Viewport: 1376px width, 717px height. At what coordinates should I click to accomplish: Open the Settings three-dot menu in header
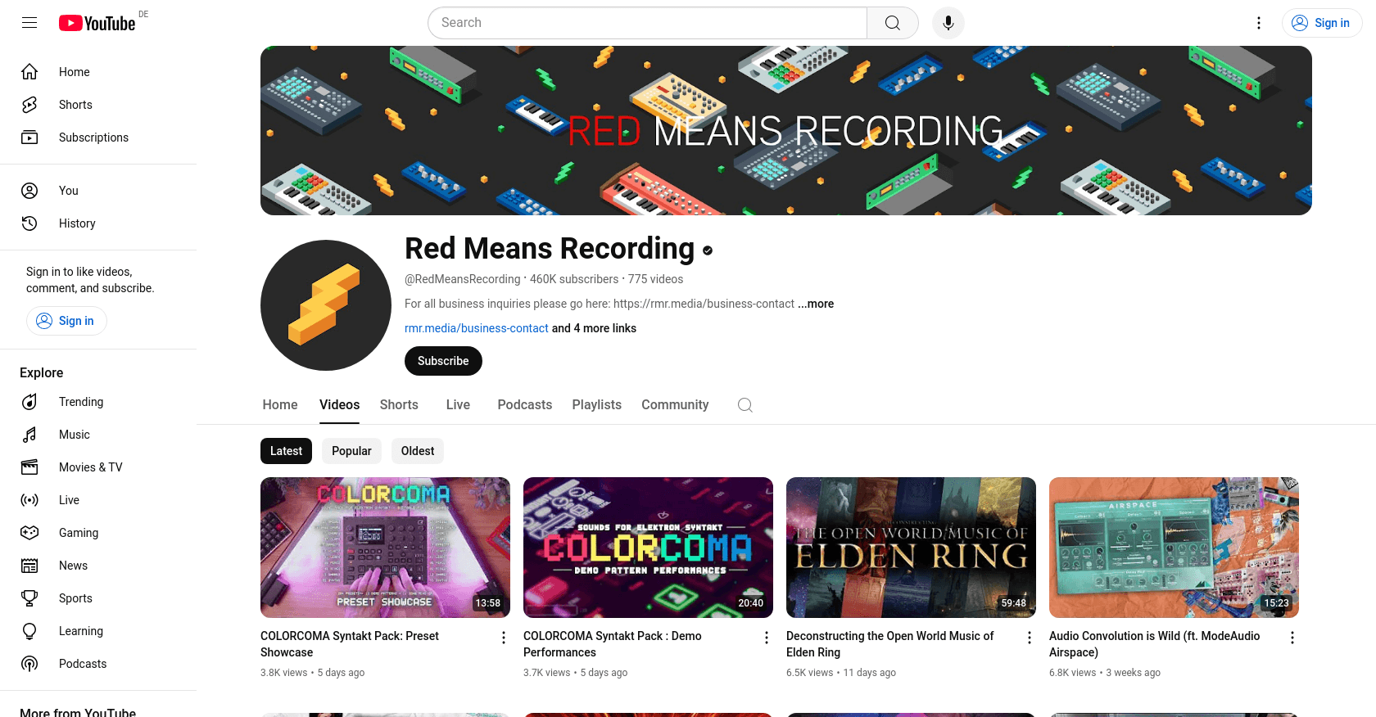coord(1259,23)
